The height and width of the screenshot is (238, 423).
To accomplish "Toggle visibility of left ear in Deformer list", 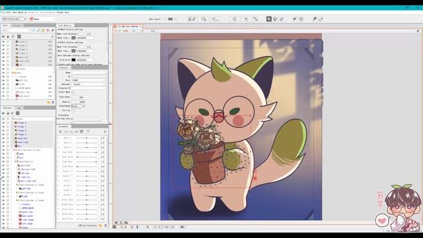I will pos(3,173).
